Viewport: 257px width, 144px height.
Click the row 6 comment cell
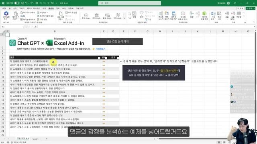tap(55, 61)
